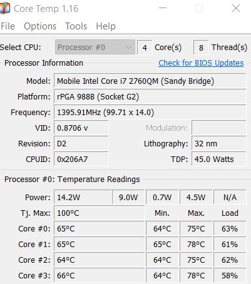Click the VID value 0.8706 v
Screen dimensions: 251x284
(81, 128)
